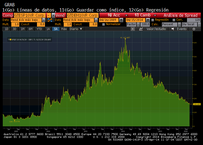This screenshot has height=145, width=203.
Task: Expand the Vend data field dropdown
Action: (x=96, y=20)
